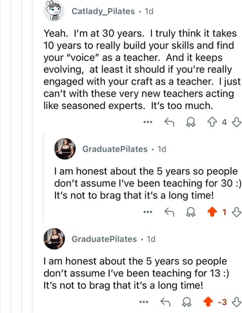
Task: Open GraduatePilates avatar on bottom comment
Action: click(54, 239)
